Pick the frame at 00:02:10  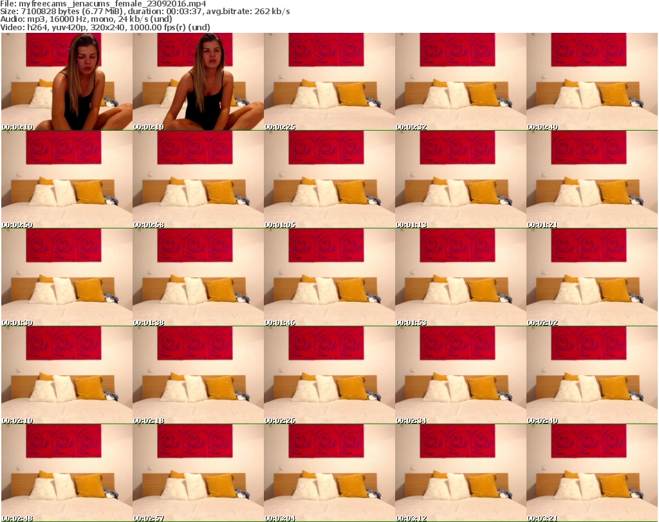(67, 375)
